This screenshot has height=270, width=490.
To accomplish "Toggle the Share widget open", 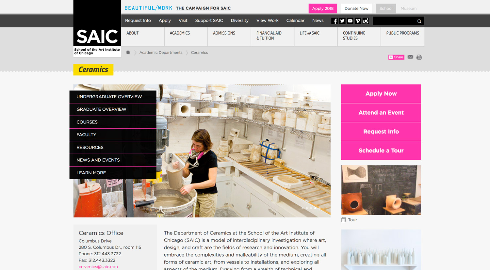I will (x=396, y=57).
